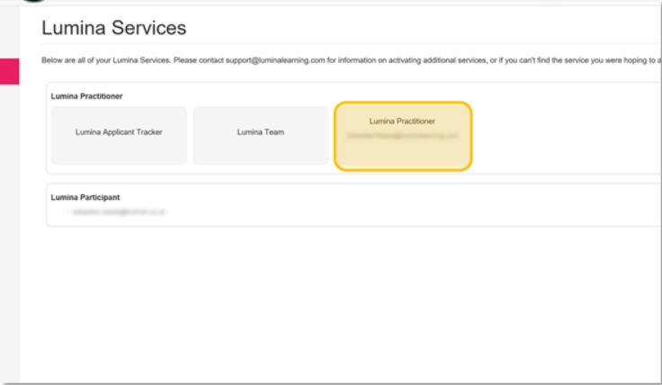The image size is (662, 385).
Task: Click the Lumina Participant section heading
Action: 85,197
